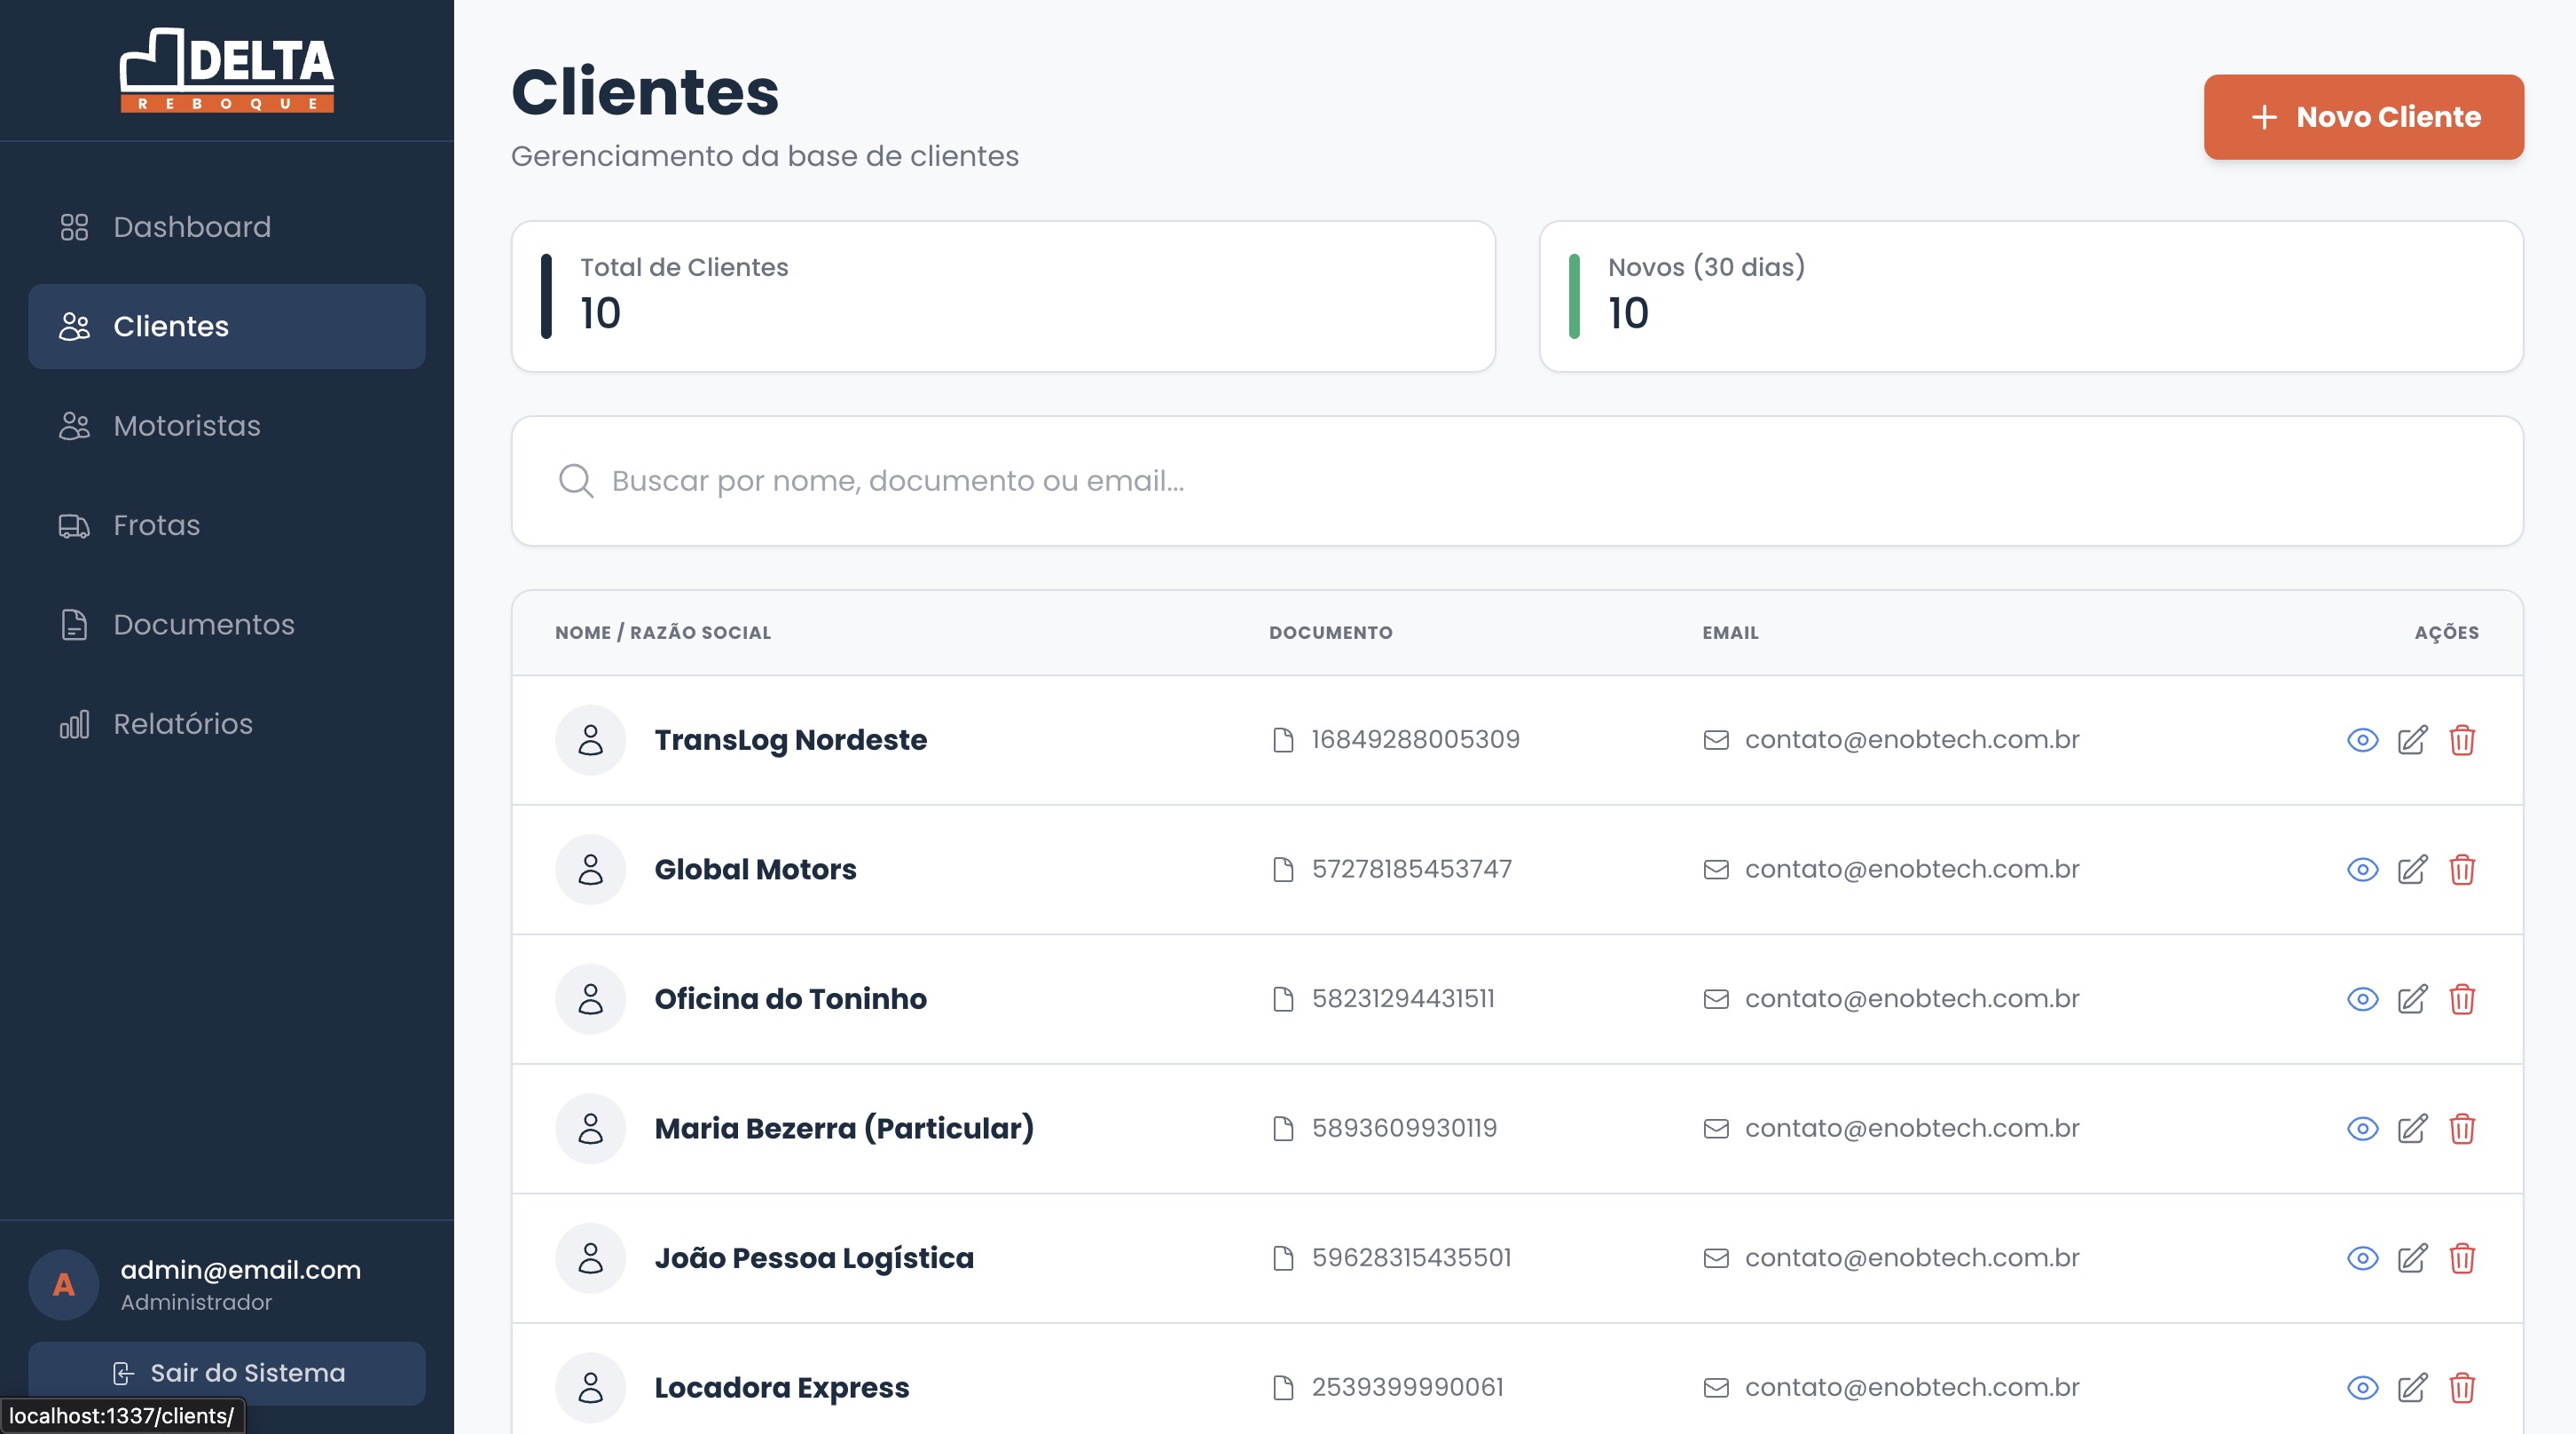
Task: View details of Maria Bezerra (Particular)
Action: 2362,1129
